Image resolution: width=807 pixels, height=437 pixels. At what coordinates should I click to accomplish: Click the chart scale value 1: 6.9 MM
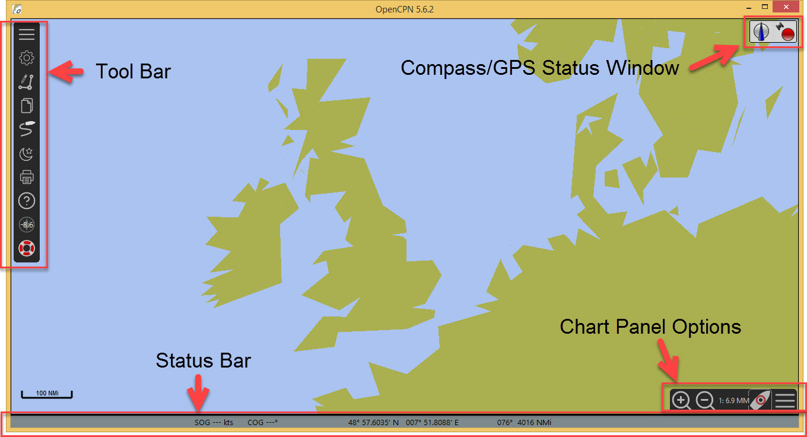(x=733, y=400)
